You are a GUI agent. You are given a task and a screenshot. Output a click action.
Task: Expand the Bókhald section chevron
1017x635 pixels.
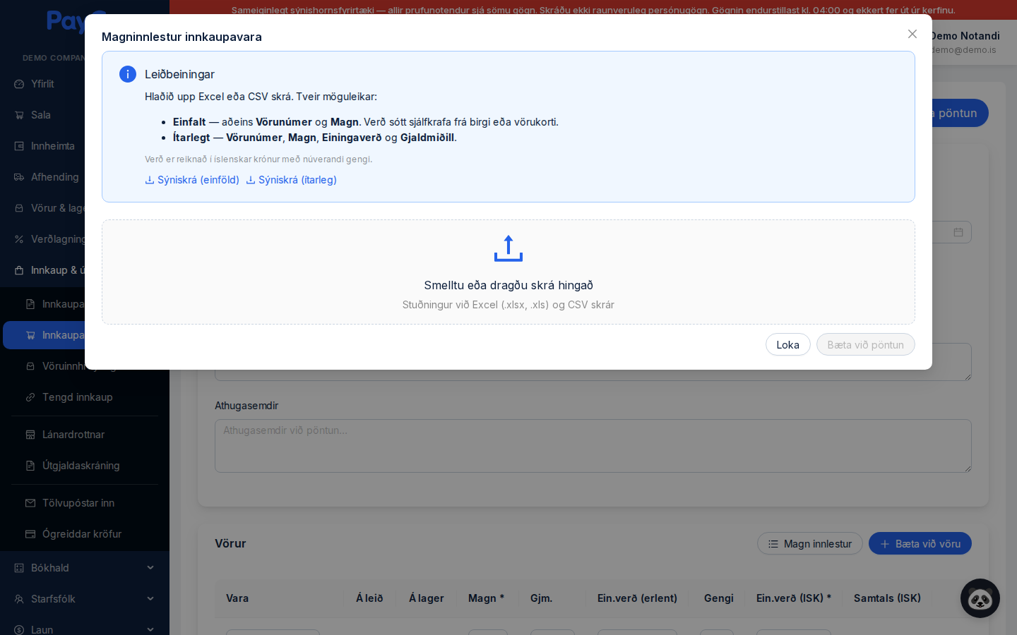coord(150,568)
